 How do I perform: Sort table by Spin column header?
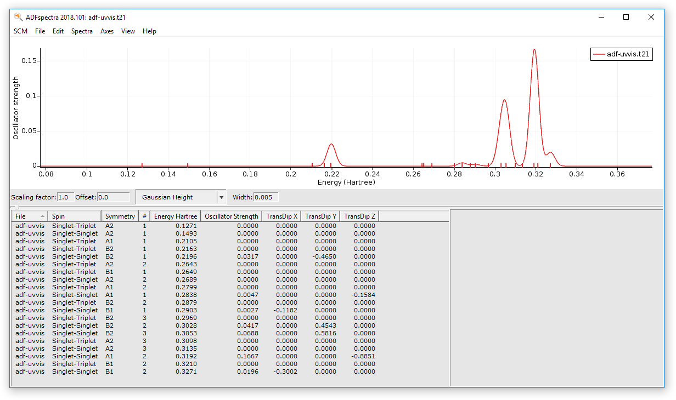tap(75, 216)
